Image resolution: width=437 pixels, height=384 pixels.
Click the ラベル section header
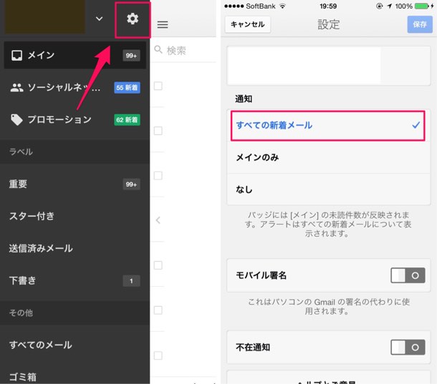click(x=75, y=152)
